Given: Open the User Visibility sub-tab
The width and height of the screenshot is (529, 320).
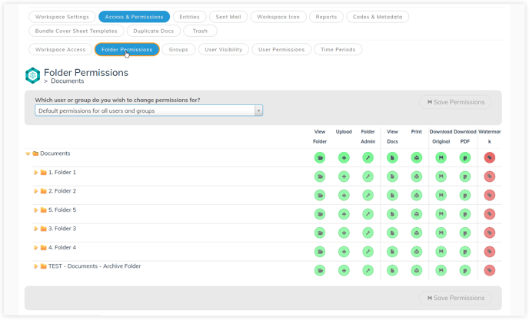Looking at the screenshot, I should [x=223, y=50].
